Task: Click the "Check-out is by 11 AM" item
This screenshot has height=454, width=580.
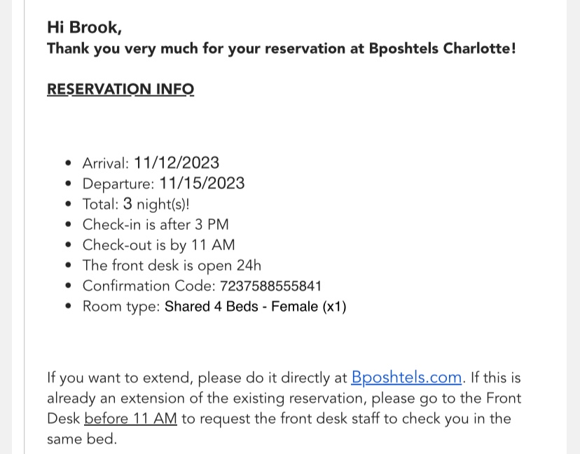Action: (x=158, y=245)
